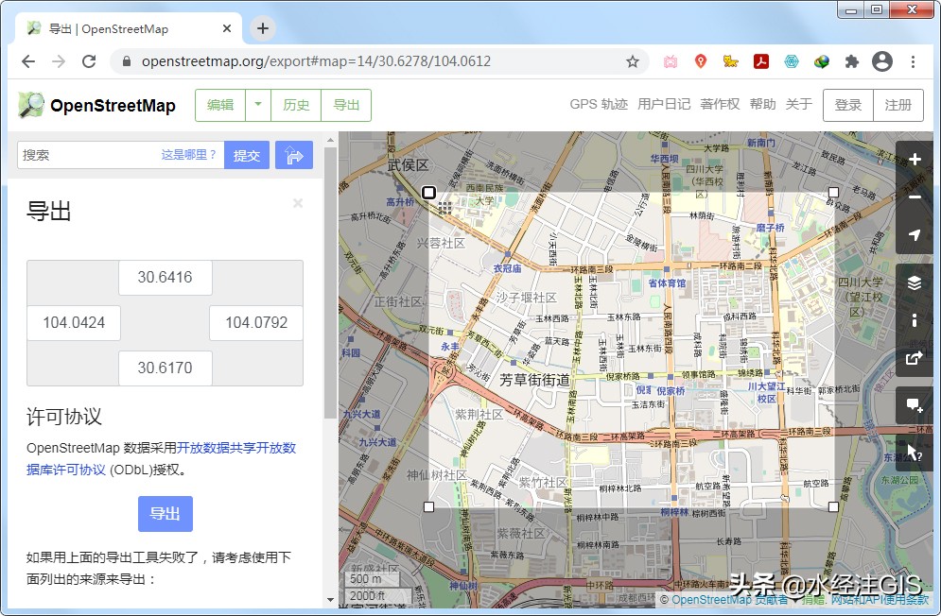
Task: Edit the south latitude 30.6170 field
Action: (x=166, y=368)
